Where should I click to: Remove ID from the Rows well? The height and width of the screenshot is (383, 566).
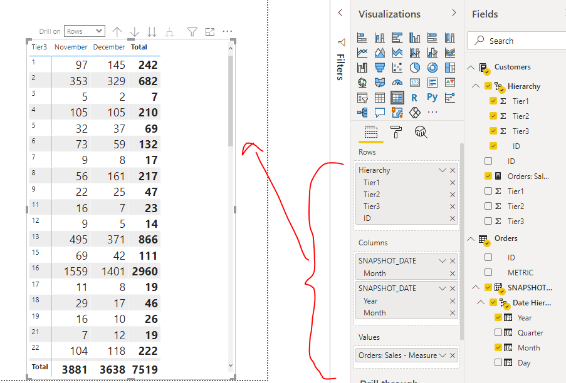click(x=453, y=218)
